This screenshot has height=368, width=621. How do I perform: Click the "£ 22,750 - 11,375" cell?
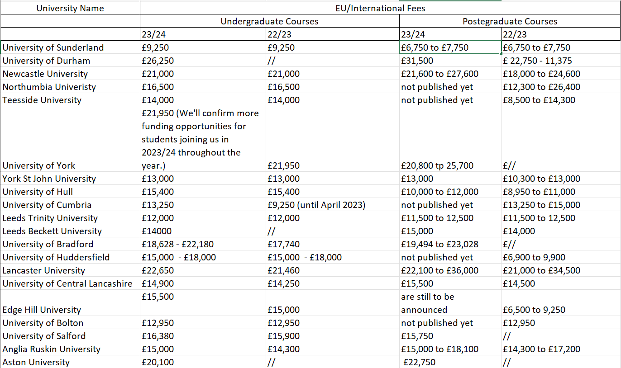click(537, 61)
